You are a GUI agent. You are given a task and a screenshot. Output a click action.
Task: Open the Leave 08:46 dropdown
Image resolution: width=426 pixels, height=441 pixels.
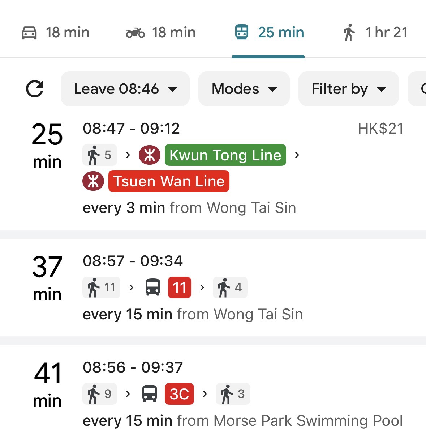pyautogui.click(x=125, y=89)
